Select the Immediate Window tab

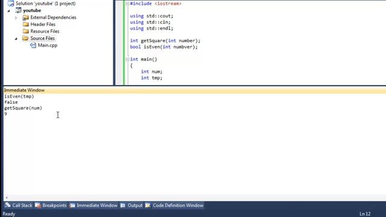[93, 206]
